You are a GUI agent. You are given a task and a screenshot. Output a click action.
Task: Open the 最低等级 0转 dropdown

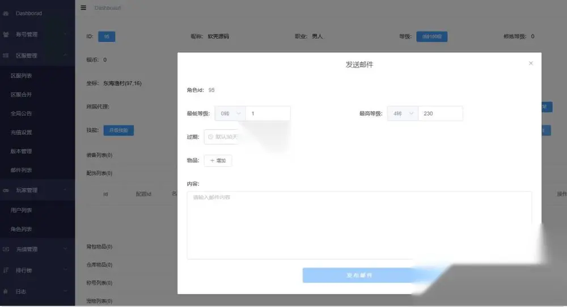[230, 113]
